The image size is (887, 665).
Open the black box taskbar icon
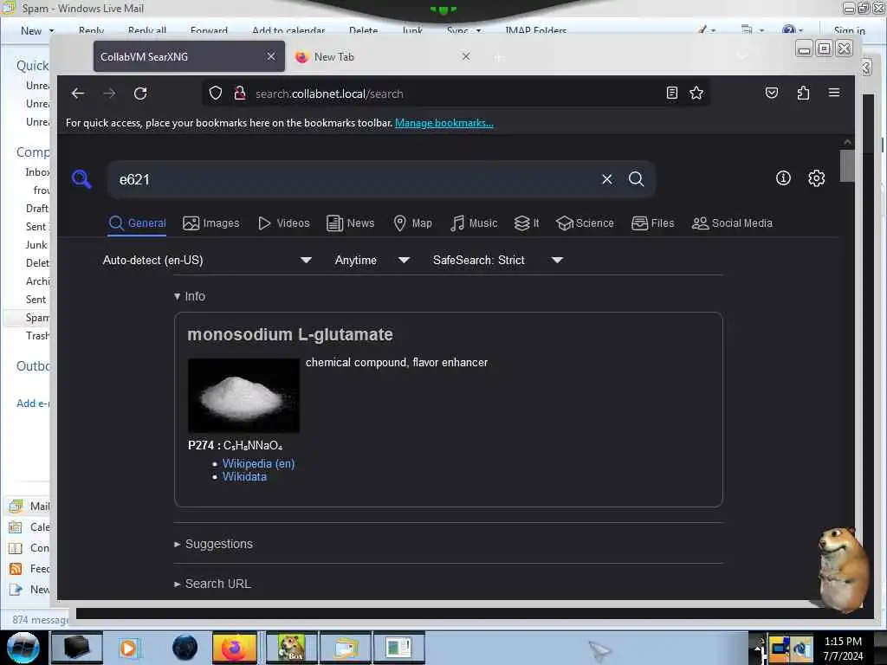(x=76, y=648)
